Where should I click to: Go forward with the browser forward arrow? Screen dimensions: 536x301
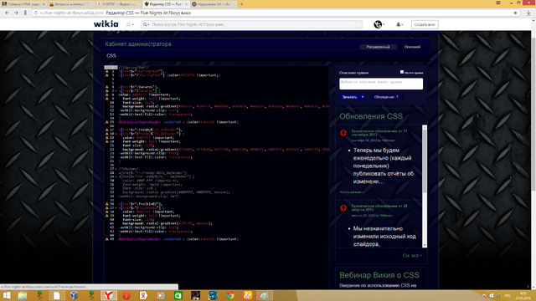[16, 13]
